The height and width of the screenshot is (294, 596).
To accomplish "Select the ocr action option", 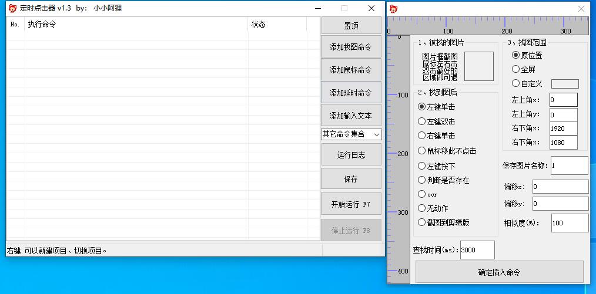I will (x=421, y=194).
